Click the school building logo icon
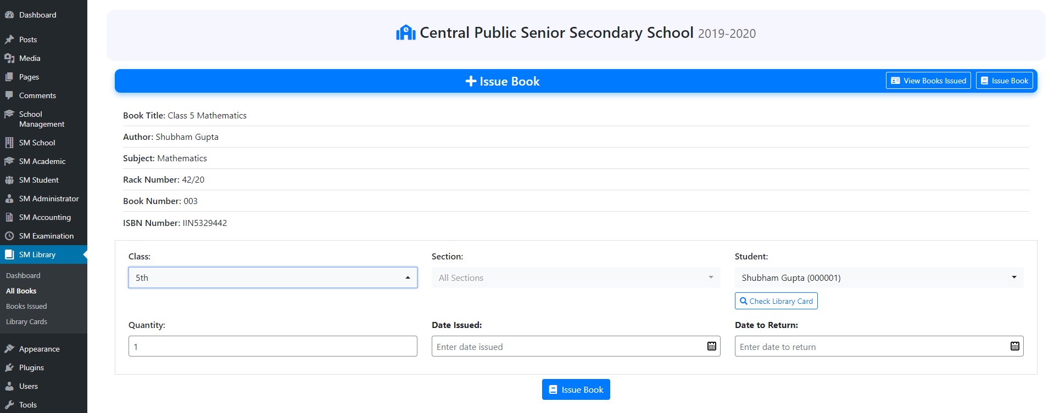The height and width of the screenshot is (413, 1054). [405, 33]
